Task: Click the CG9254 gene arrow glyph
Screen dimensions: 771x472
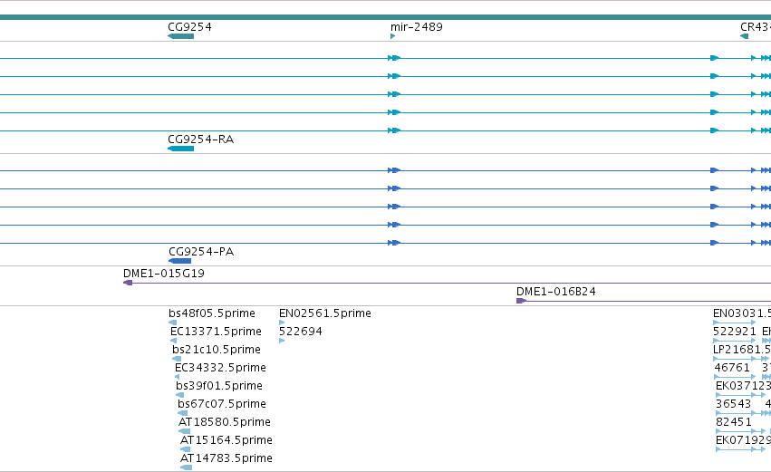Action: click(x=180, y=36)
